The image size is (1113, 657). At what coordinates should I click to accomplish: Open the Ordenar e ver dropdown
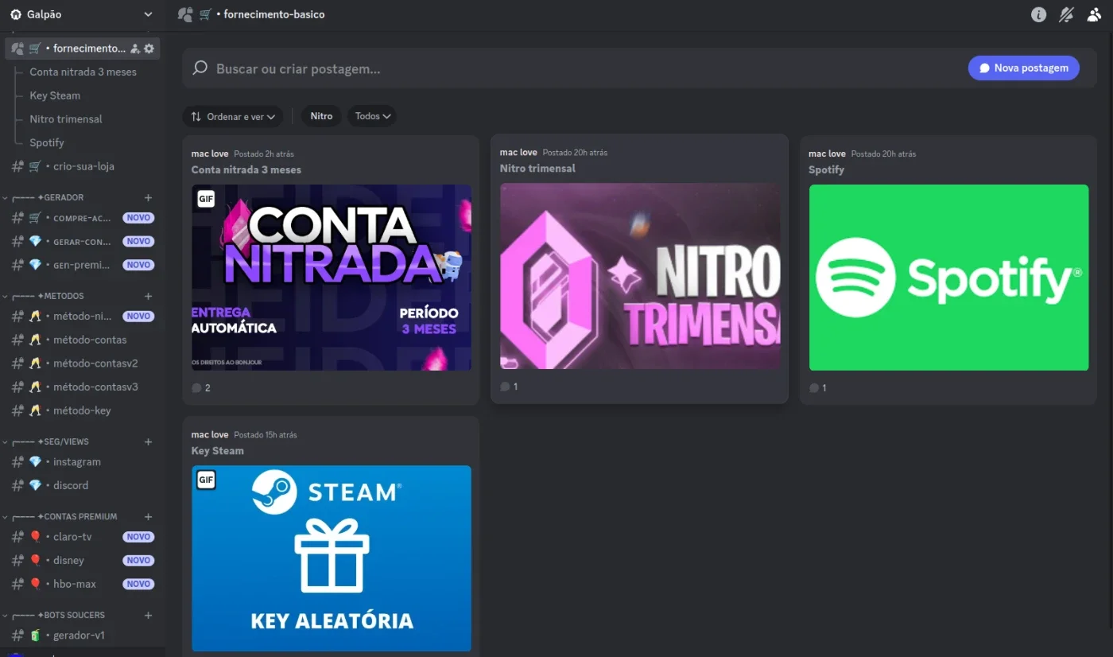(x=234, y=116)
